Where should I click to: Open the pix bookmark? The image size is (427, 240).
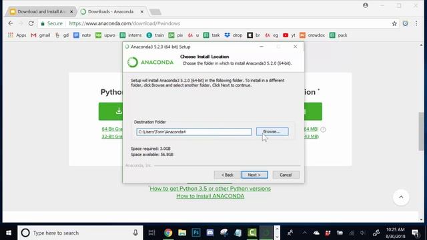pyautogui.click(x=175, y=35)
